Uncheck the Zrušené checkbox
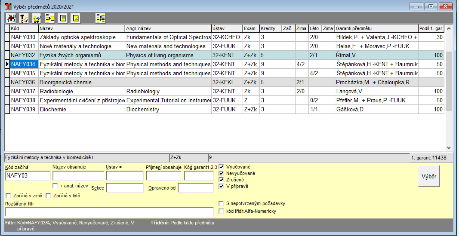The width and height of the screenshot is (459, 236). (x=222, y=180)
